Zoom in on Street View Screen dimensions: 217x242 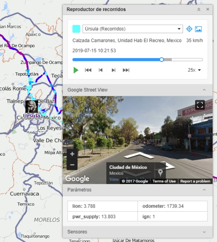click(72, 154)
